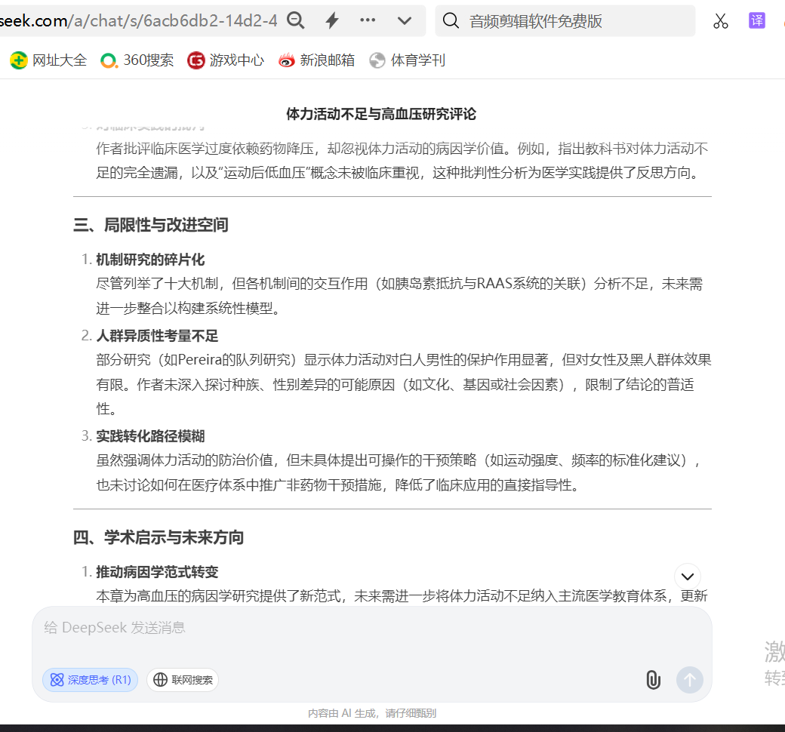Screen dimensions: 785x732
Task: Click the scroll-to-bottom chevron button
Action: [x=688, y=577]
